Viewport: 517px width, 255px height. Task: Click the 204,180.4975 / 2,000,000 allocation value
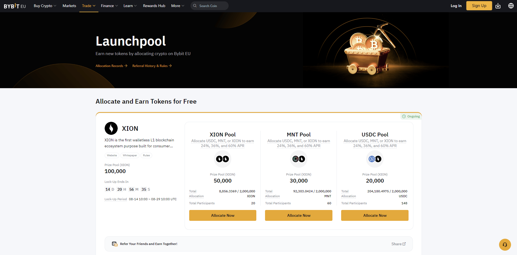point(387,191)
